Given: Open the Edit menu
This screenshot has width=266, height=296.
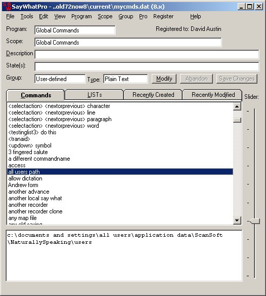Looking at the screenshot, I should coord(43,16).
